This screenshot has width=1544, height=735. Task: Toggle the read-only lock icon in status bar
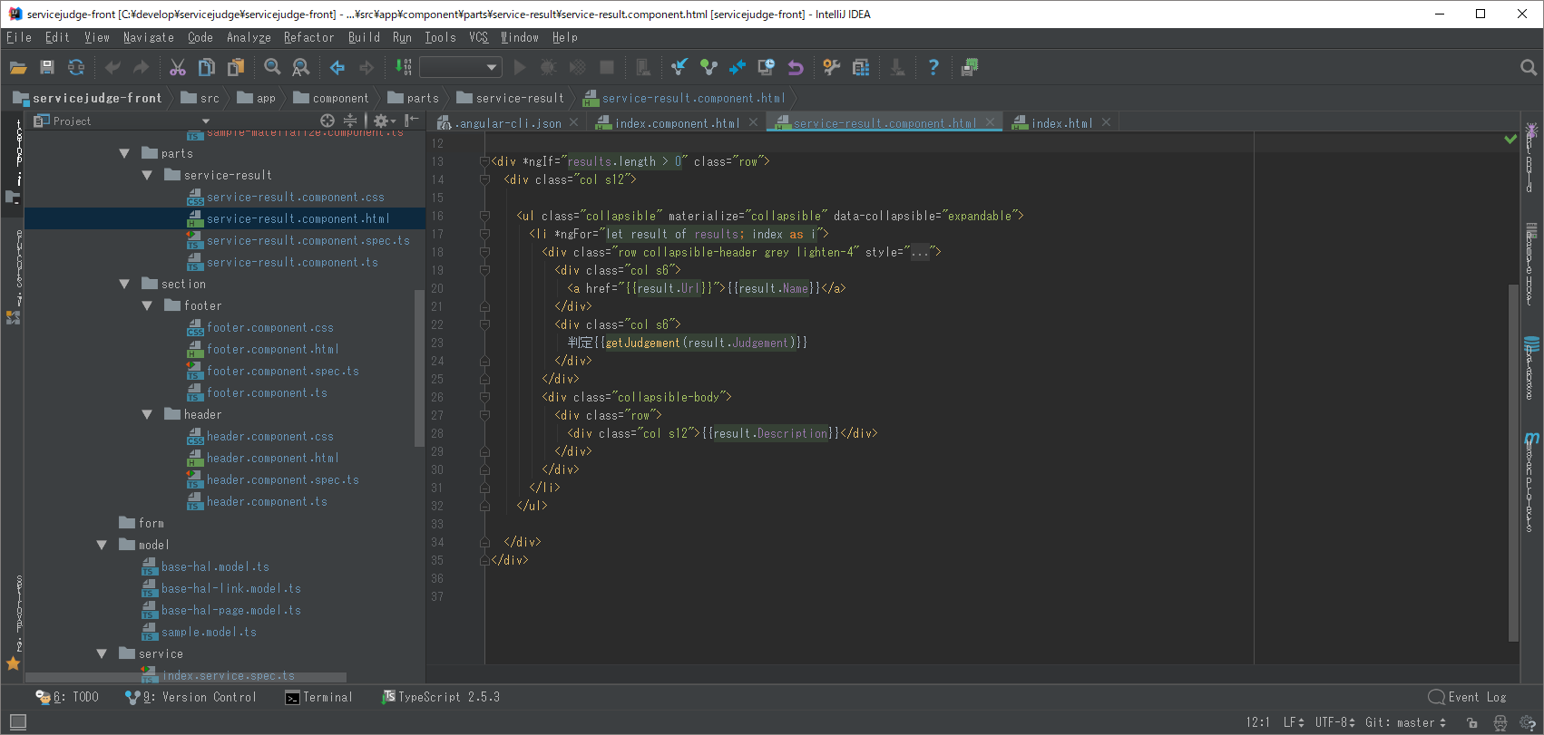1472,722
